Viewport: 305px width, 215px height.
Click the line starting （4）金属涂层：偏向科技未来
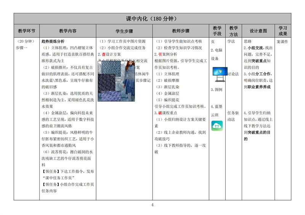[67, 113]
